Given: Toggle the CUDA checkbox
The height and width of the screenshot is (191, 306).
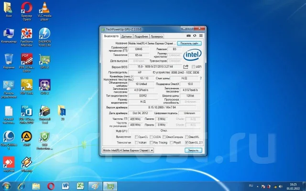Looking at the screenshot, I should click(151, 137).
